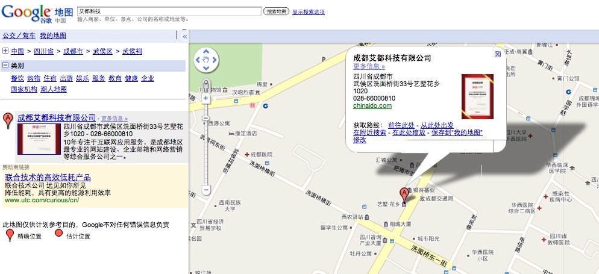Click the pan left arrow on map control
599x274 pixels.
198,59
